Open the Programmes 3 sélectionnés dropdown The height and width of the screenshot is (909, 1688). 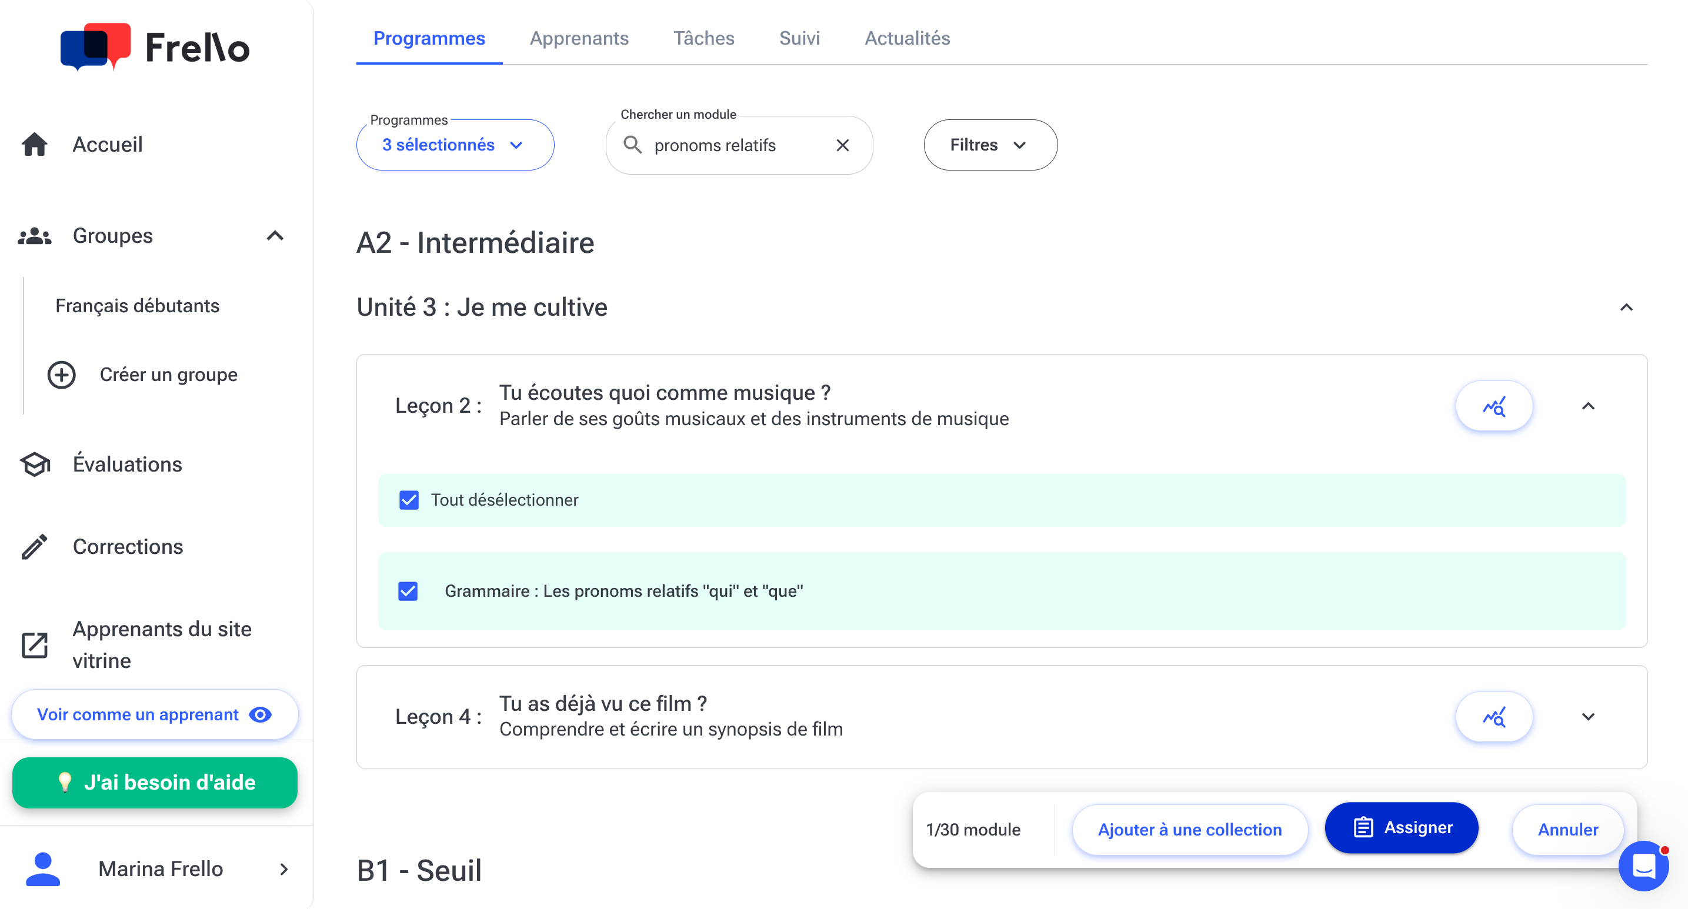coord(455,145)
